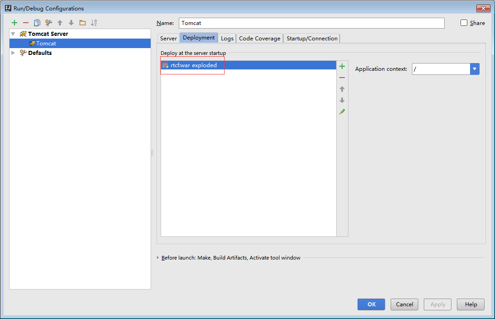Sort configurations alphabetically

coord(94,23)
